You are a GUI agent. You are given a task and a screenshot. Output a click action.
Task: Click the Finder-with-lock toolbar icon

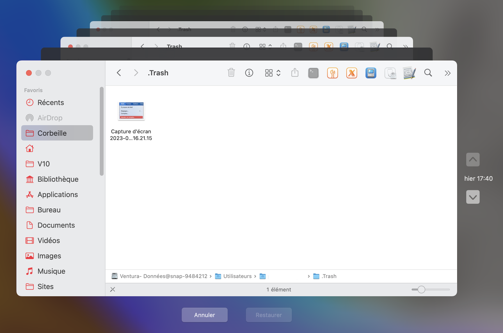[x=390, y=73]
